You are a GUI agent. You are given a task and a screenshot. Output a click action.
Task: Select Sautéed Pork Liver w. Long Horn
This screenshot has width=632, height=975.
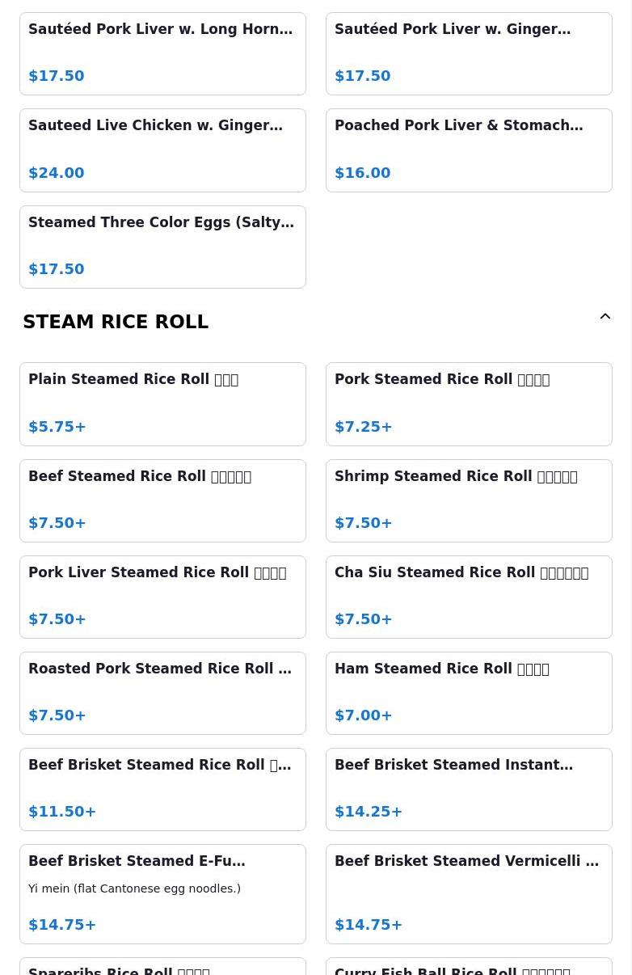[162, 53]
